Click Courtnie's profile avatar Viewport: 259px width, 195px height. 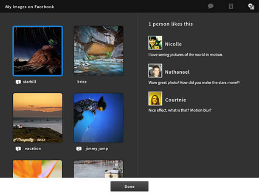coord(155,99)
